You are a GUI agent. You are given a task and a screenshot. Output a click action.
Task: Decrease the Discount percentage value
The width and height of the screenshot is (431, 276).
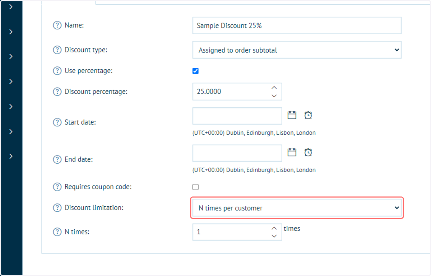point(274,95)
